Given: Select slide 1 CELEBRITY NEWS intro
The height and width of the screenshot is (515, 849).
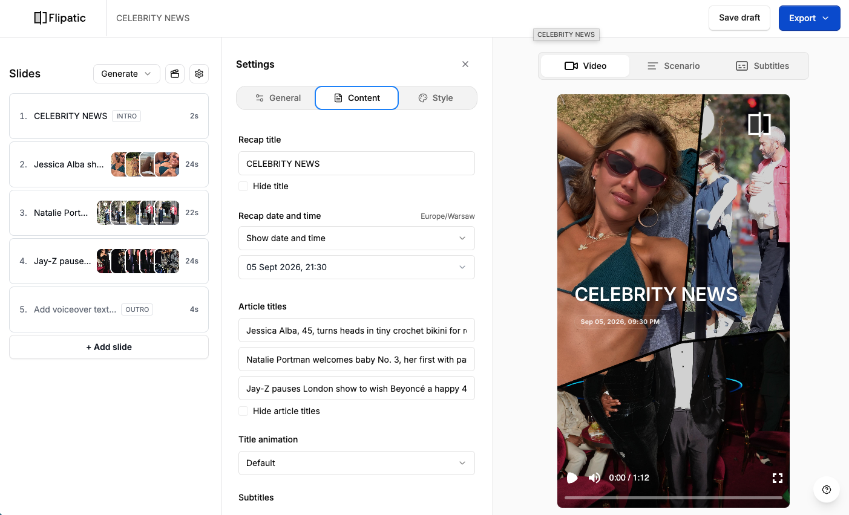Looking at the screenshot, I should (x=109, y=116).
